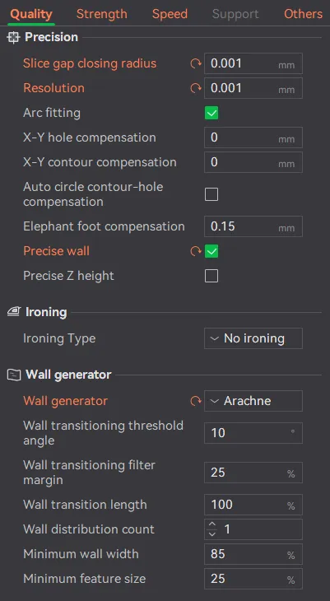The height and width of the screenshot is (601, 330).
Task: Open the Ironing Type dropdown
Action: pyautogui.click(x=253, y=338)
